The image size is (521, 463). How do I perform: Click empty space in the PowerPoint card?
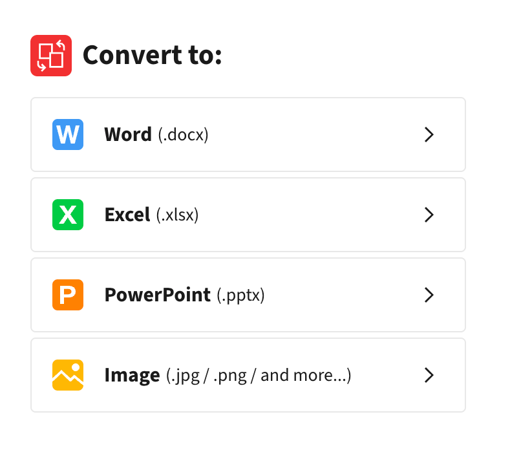(x=342, y=295)
